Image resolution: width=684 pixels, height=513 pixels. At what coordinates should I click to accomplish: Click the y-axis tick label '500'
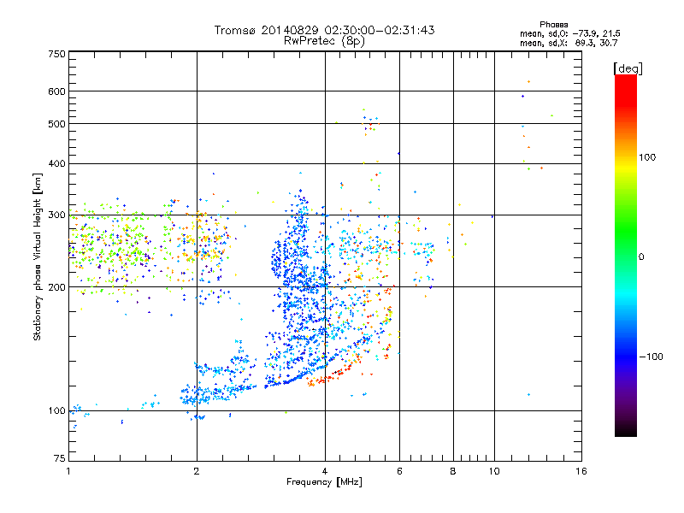(56, 124)
